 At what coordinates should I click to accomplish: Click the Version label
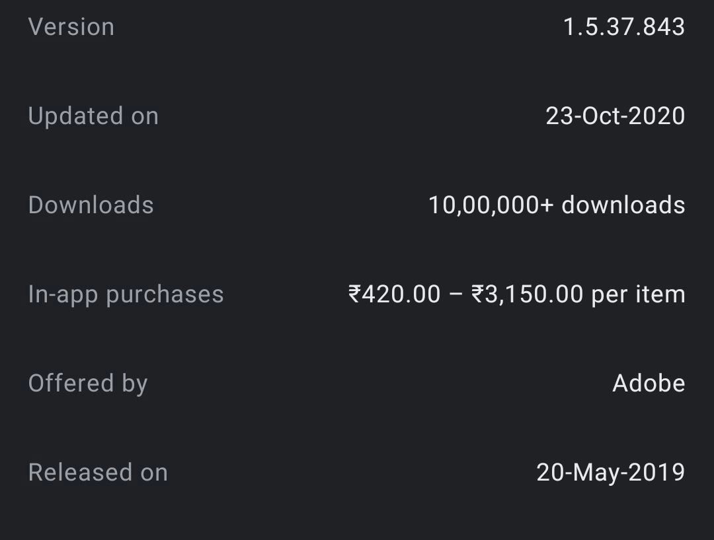(x=71, y=27)
